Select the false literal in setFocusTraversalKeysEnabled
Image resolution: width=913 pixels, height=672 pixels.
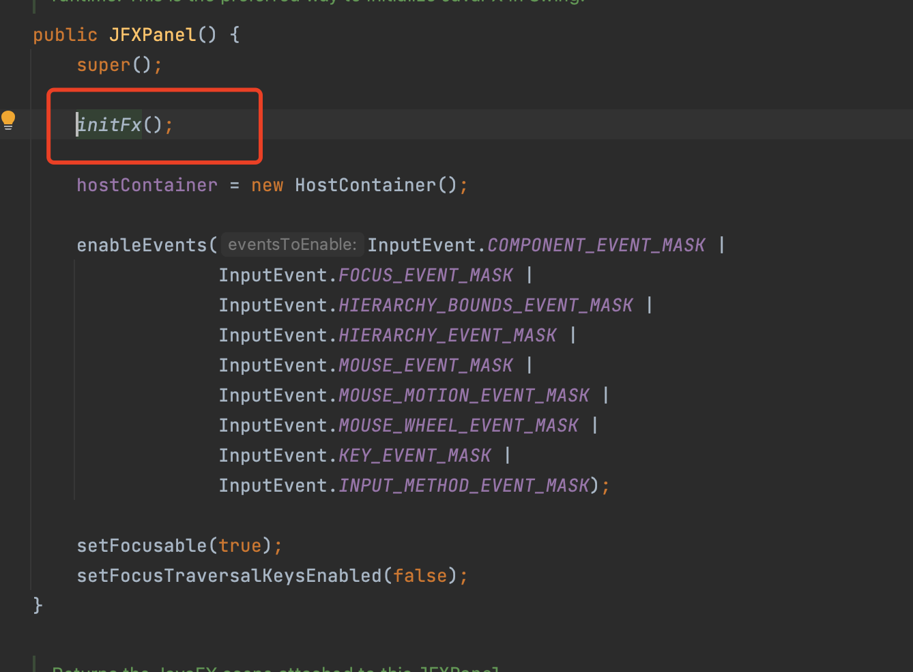[419, 575]
